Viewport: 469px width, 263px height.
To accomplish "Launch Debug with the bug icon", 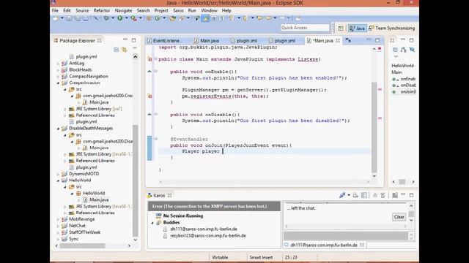I will pyautogui.click(x=106, y=18).
